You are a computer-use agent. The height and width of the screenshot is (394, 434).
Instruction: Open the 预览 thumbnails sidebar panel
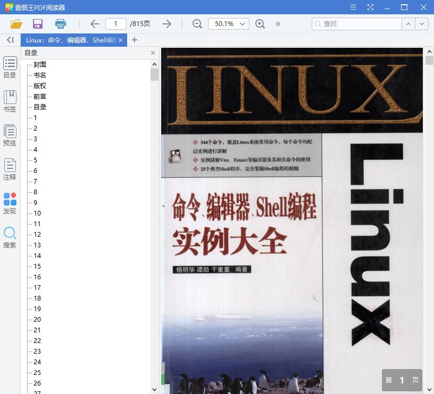click(x=10, y=135)
